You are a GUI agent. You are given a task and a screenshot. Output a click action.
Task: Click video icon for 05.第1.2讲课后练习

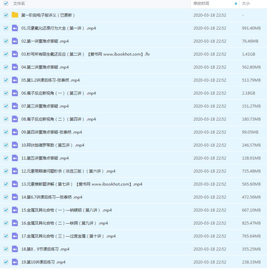(15, 80)
